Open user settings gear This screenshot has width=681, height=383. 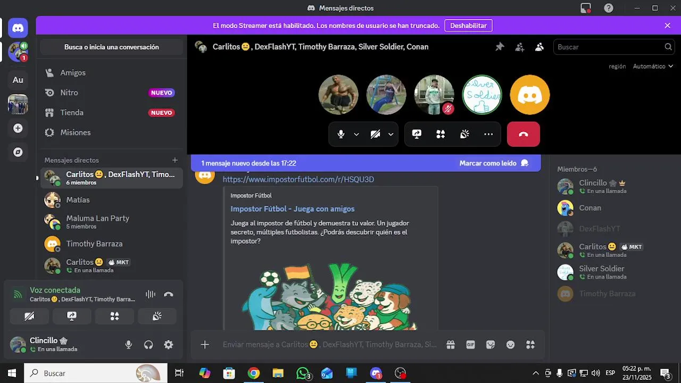(169, 345)
